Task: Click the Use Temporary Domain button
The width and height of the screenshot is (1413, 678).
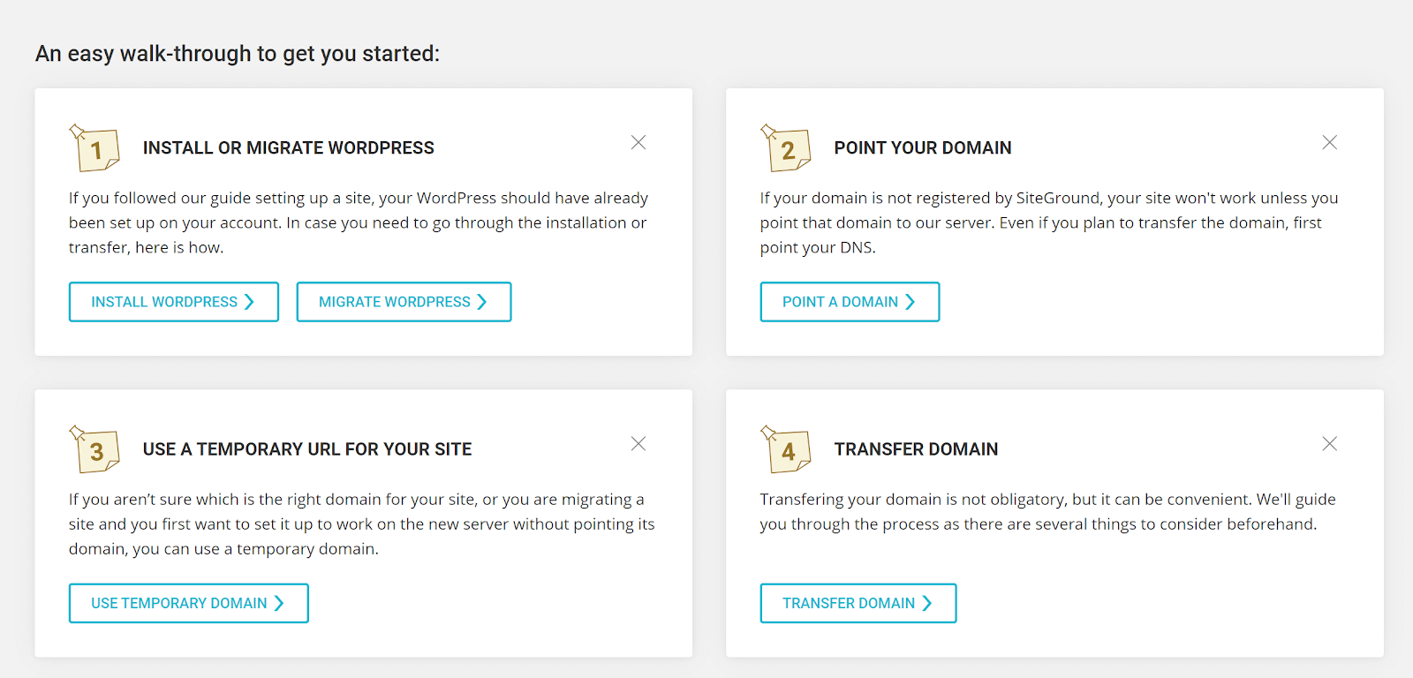Action: point(189,603)
